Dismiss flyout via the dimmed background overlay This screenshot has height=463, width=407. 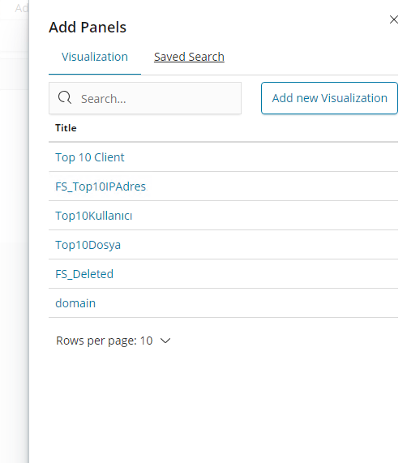click(x=14, y=236)
